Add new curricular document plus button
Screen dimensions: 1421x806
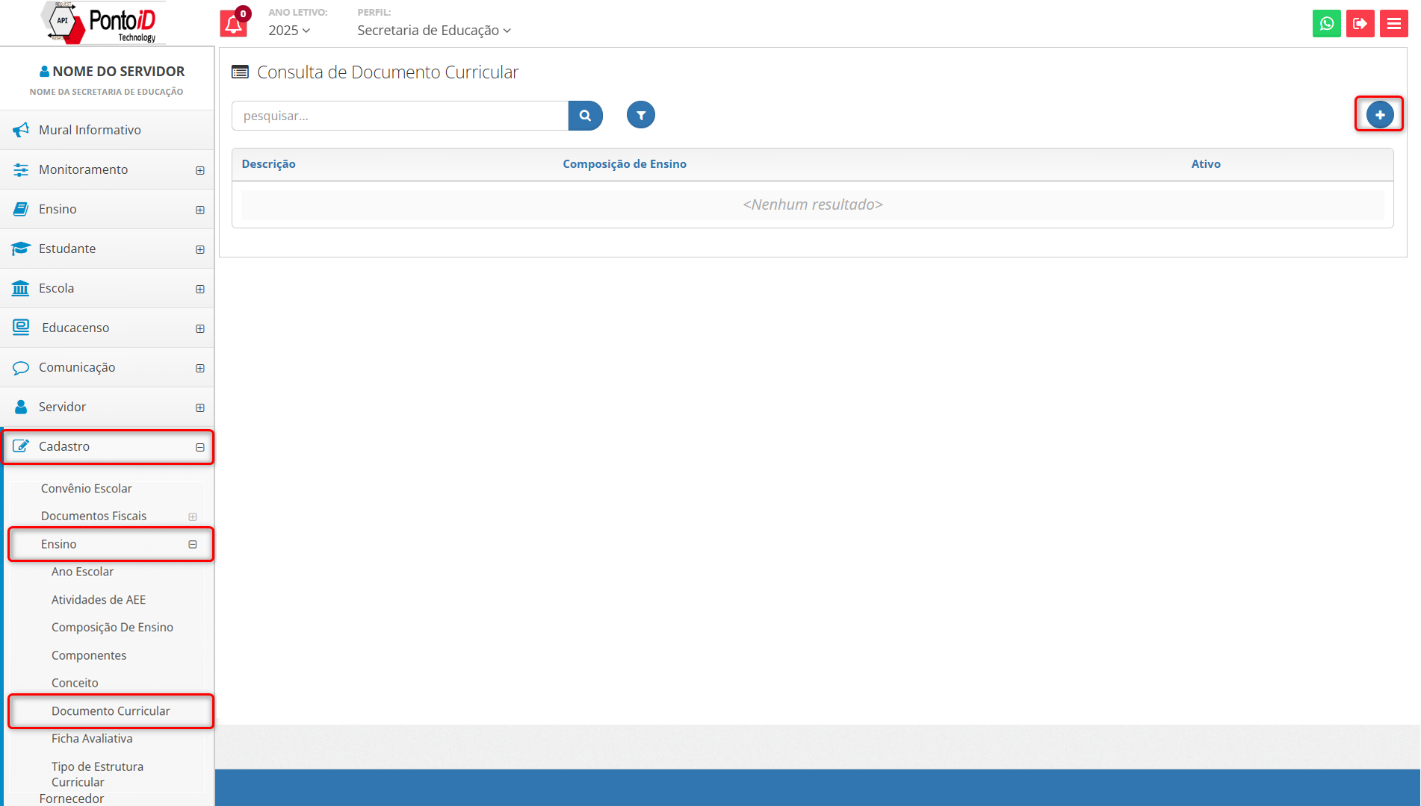pyautogui.click(x=1379, y=115)
